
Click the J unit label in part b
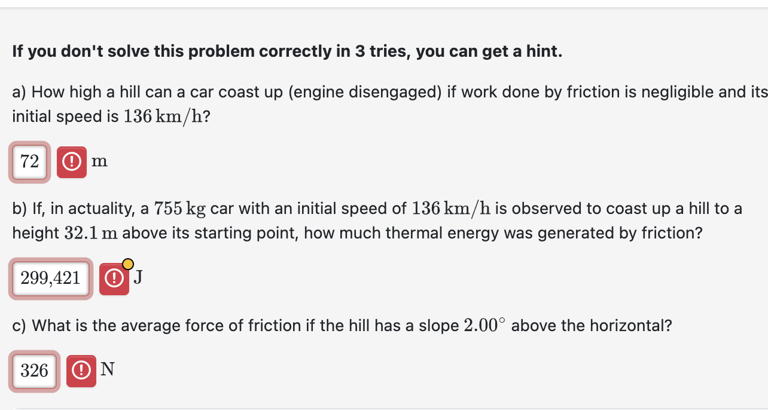pyautogui.click(x=138, y=277)
